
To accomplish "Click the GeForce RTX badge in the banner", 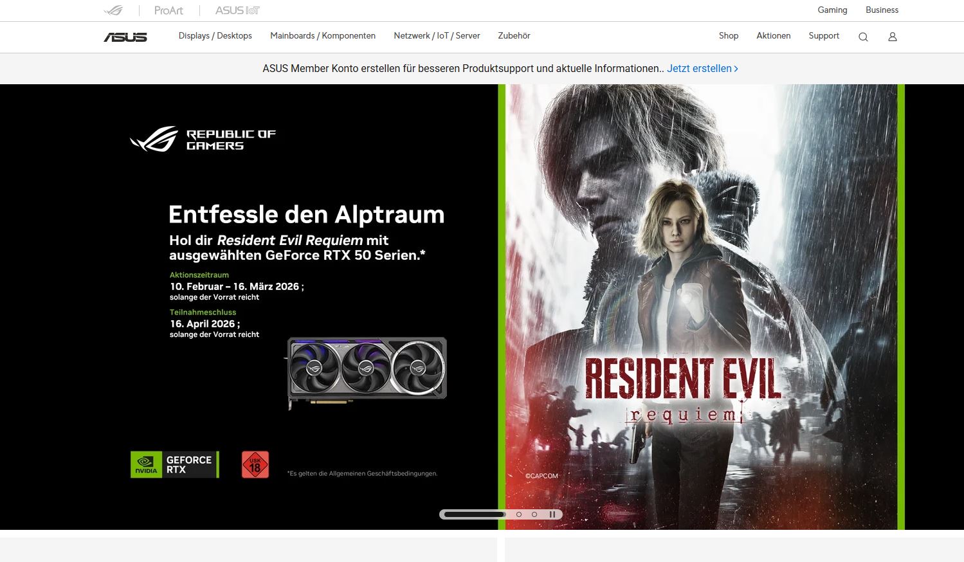I will [174, 464].
